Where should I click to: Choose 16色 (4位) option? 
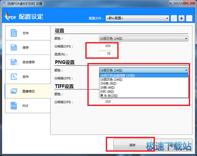click(144, 87)
